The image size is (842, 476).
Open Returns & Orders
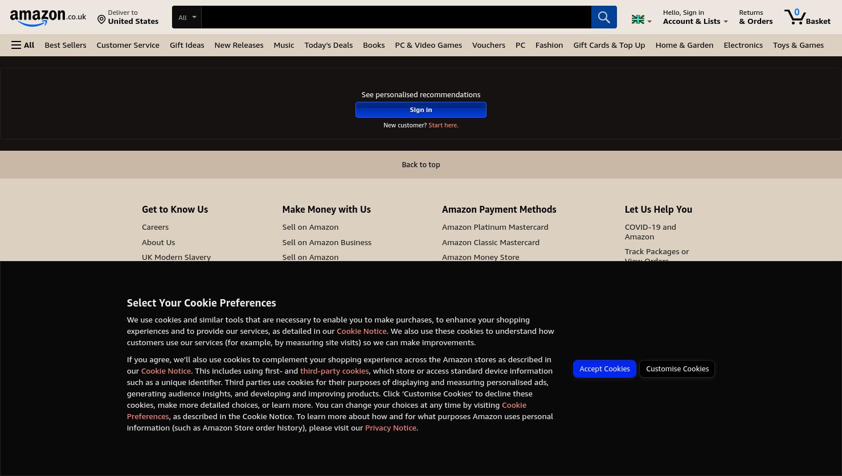[x=756, y=17]
